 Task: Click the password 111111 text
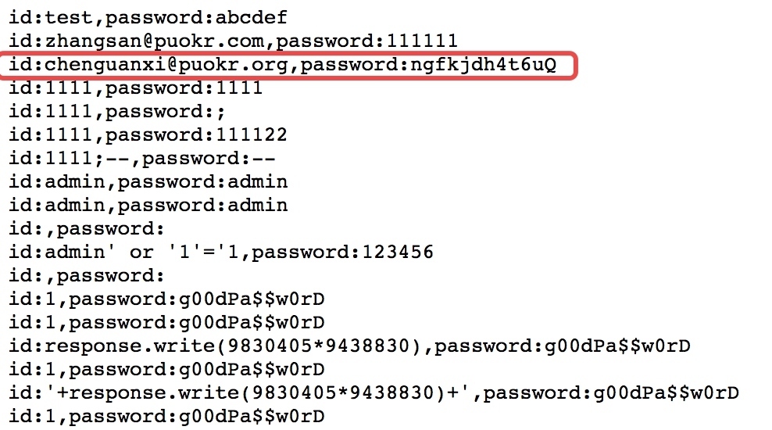[366, 41]
